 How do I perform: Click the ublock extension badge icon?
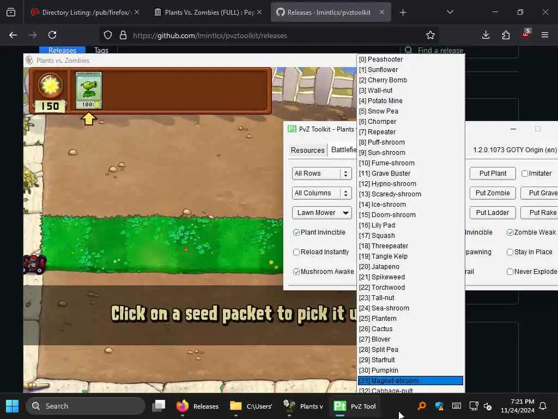(x=526, y=34)
